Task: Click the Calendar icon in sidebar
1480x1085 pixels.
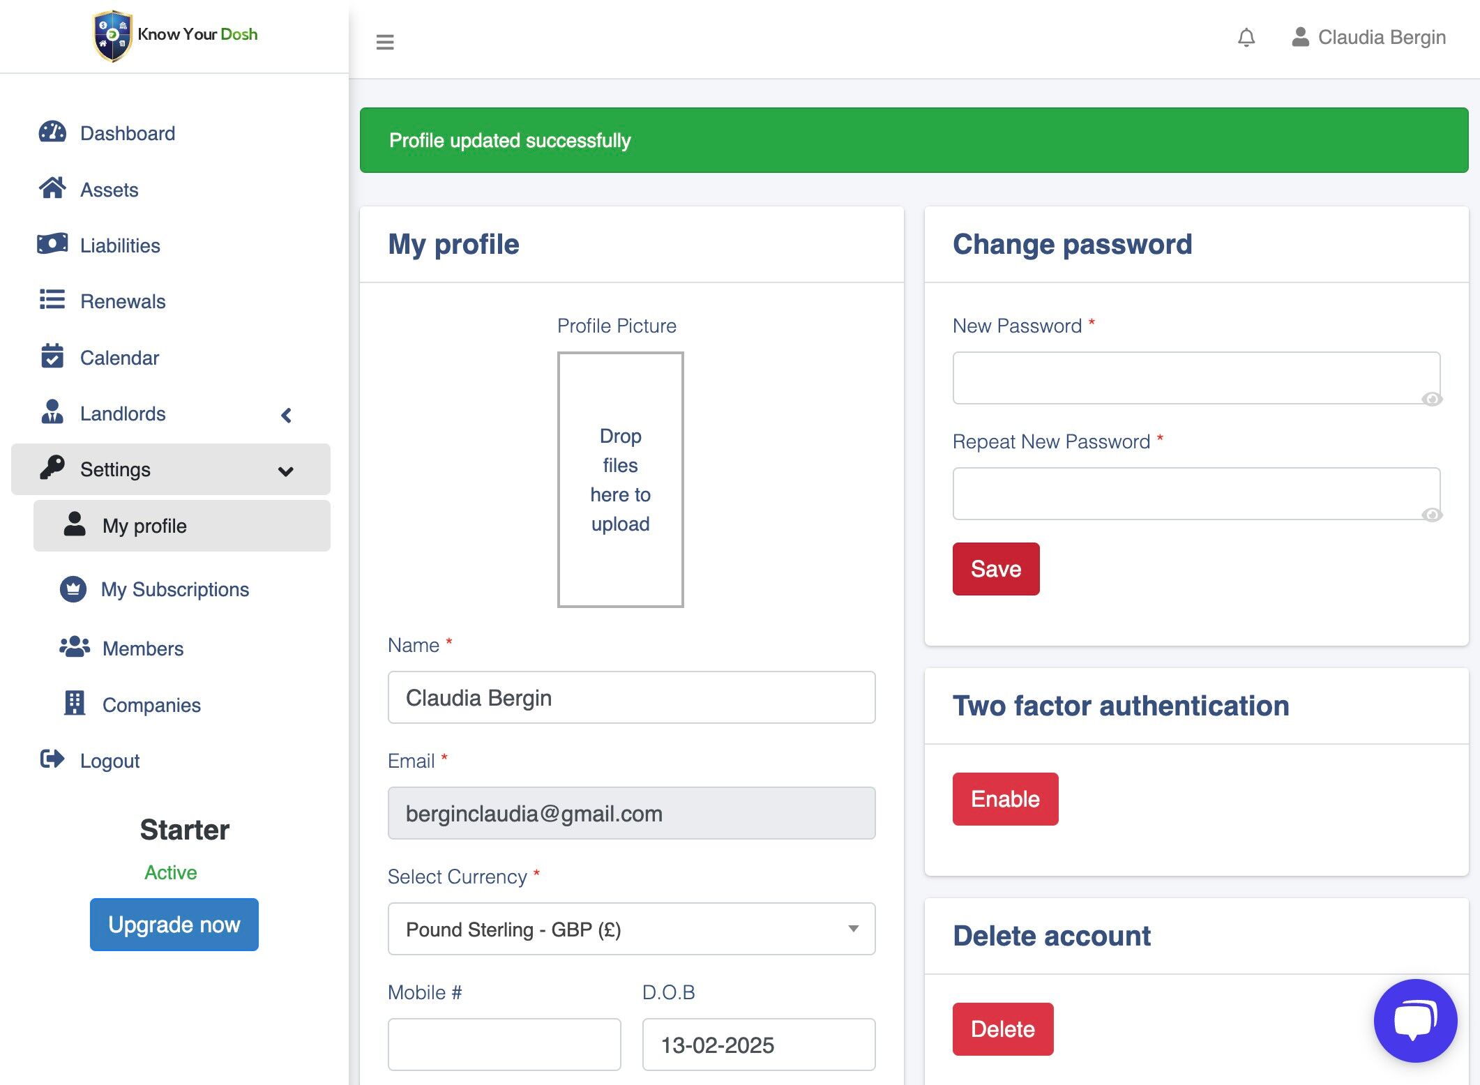Action: [52, 356]
